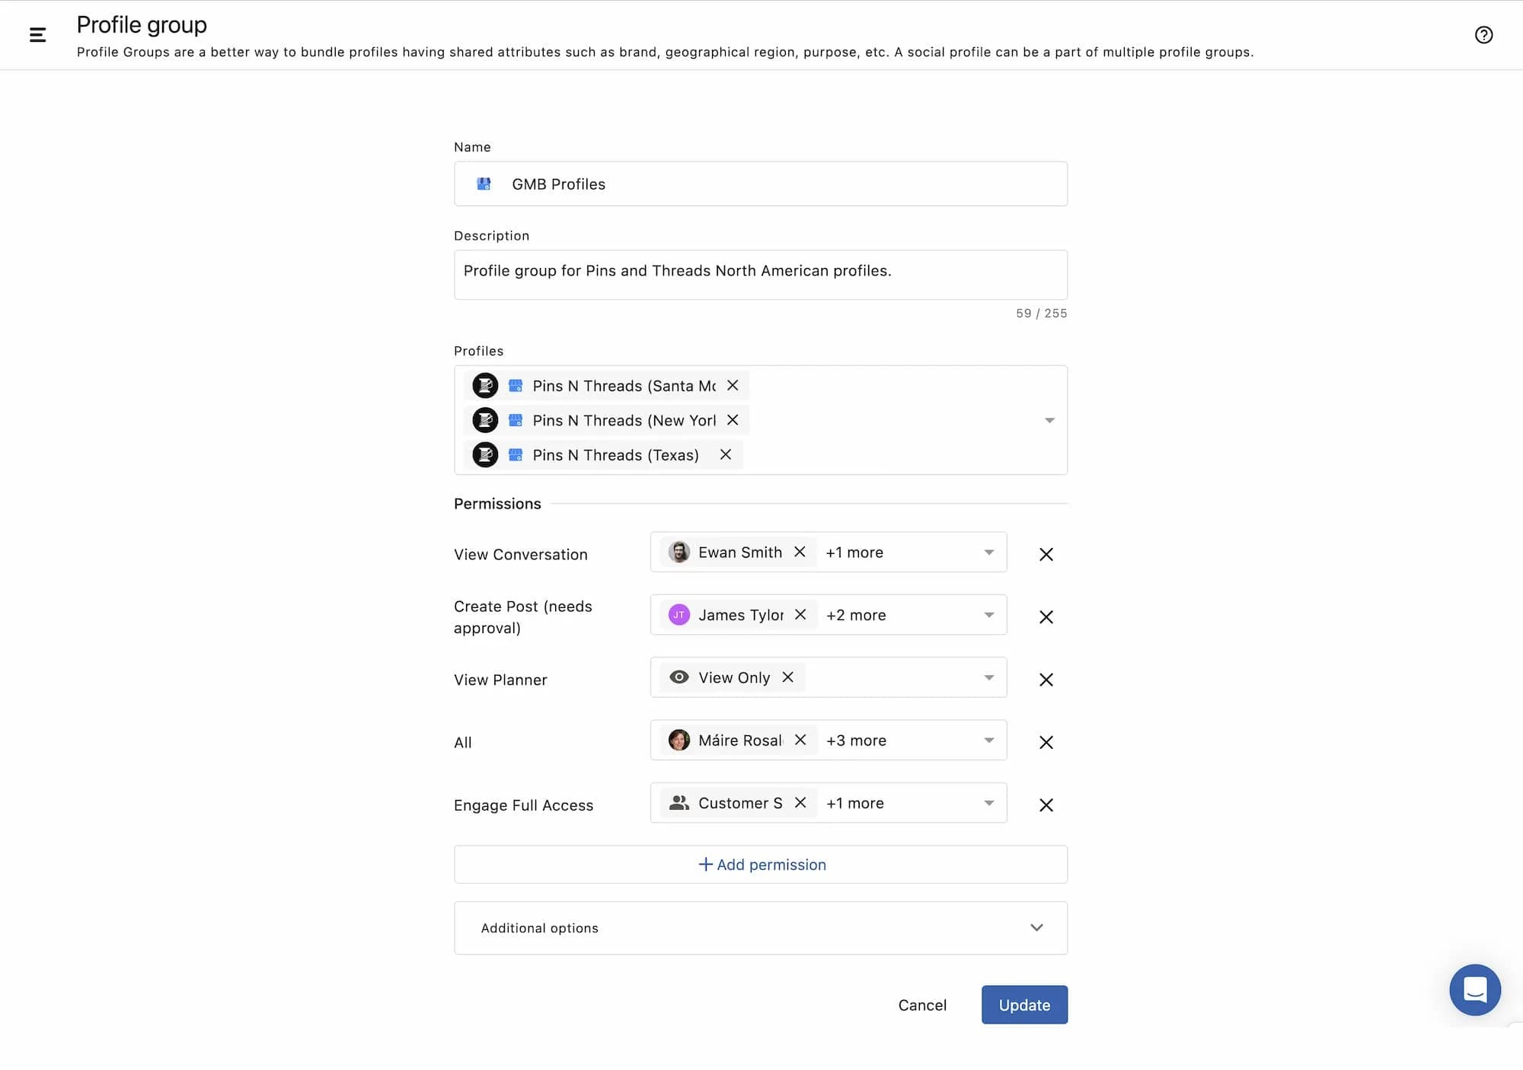Cancel editing the profile group
Viewport: 1523px width, 1070px height.
pos(921,1005)
